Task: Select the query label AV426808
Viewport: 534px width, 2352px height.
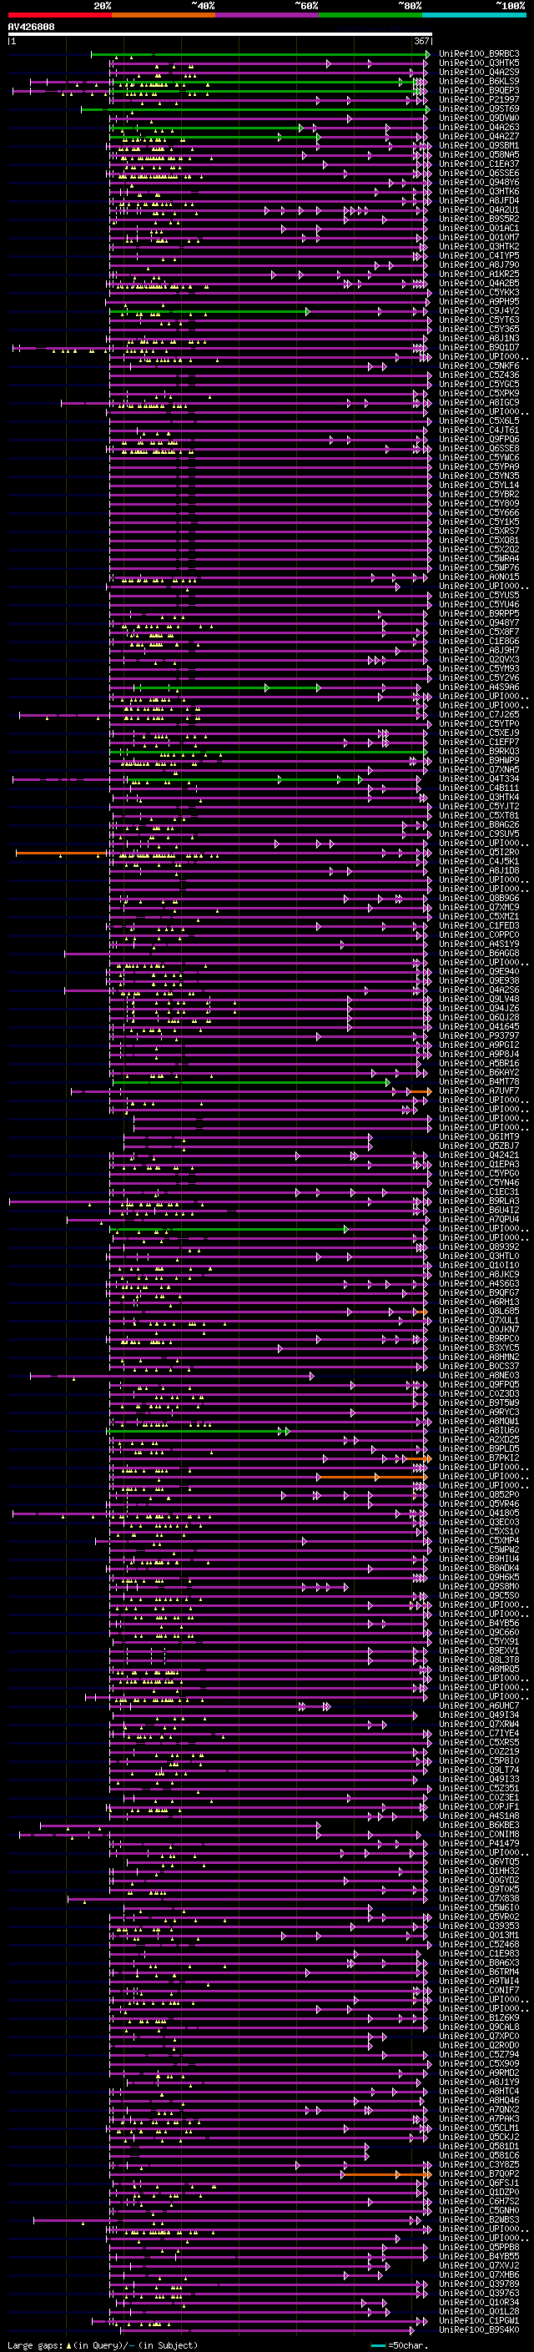Action: tap(31, 28)
